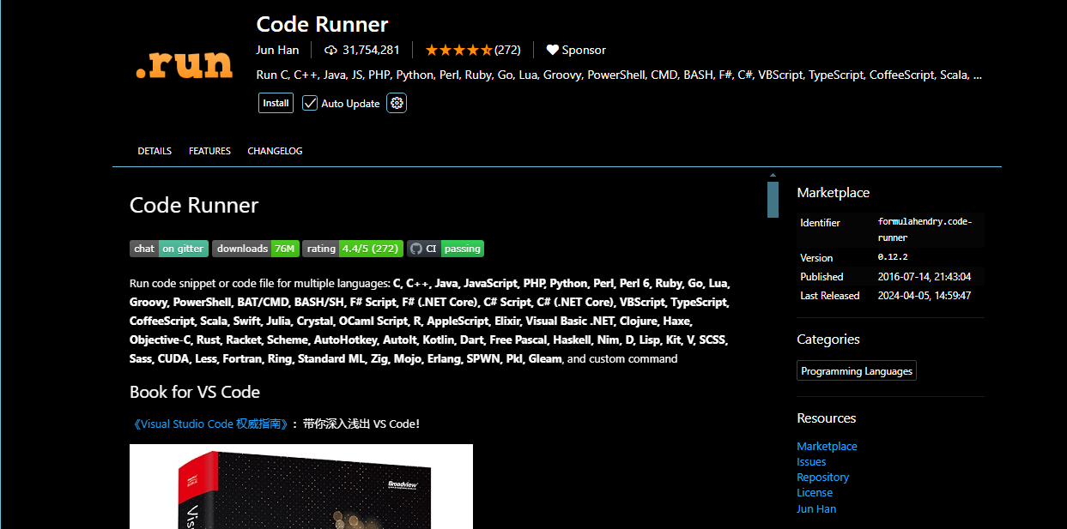
Task: Toggle the Auto Update checkbox
Action: coord(308,103)
